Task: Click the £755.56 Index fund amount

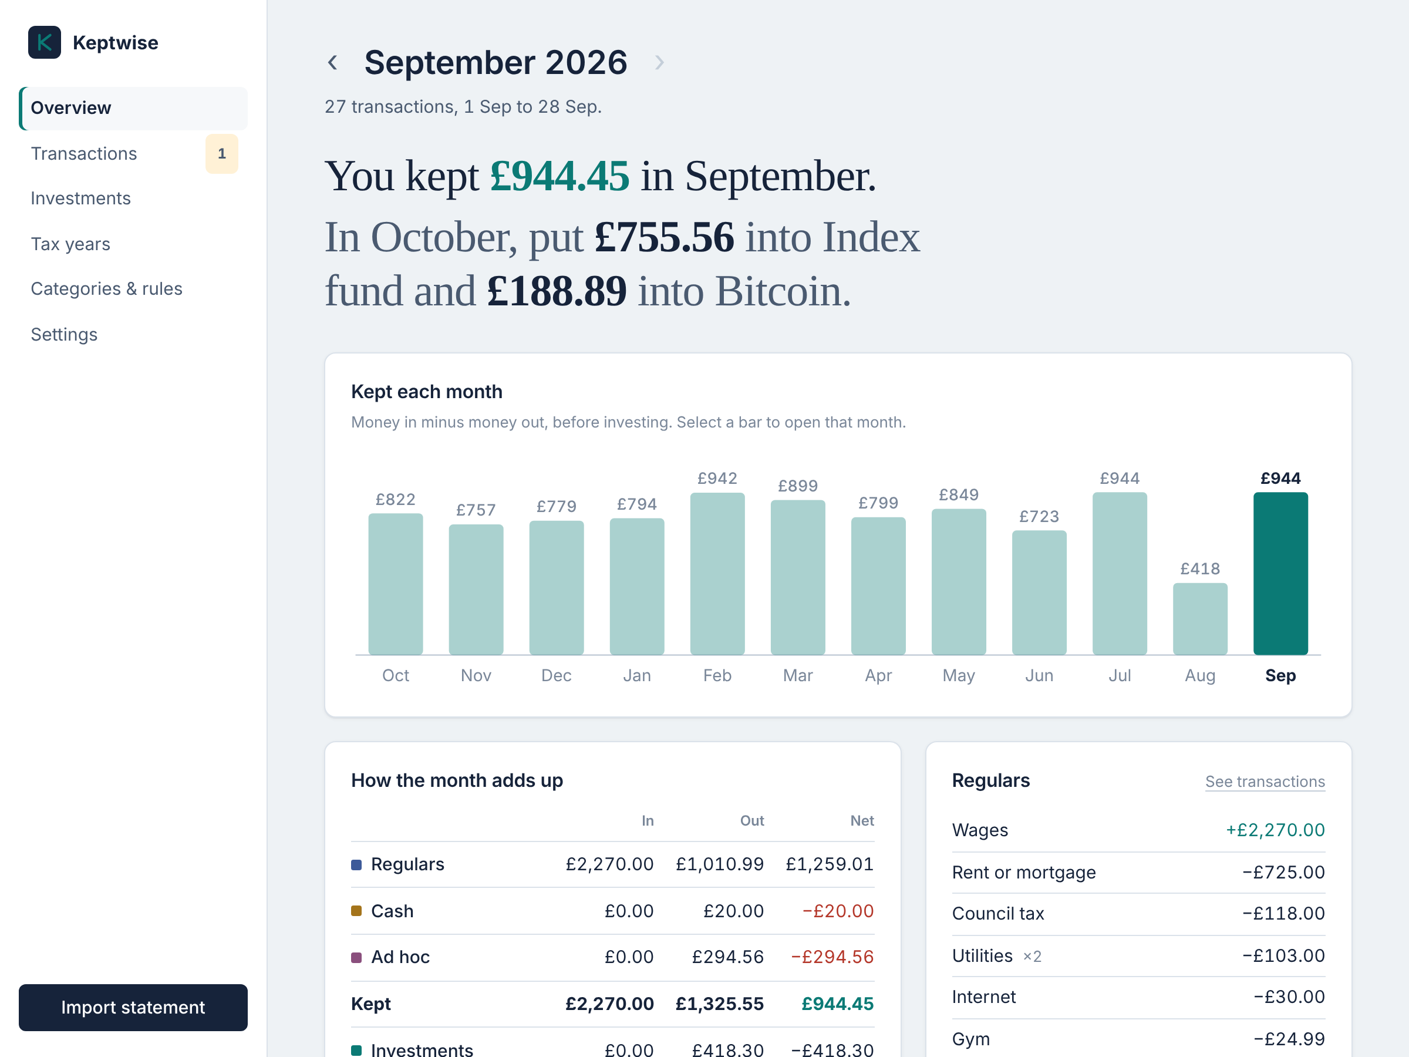Action: coord(665,238)
